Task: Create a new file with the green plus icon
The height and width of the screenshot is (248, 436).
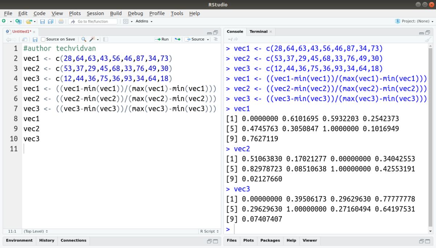Action: [4, 21]
